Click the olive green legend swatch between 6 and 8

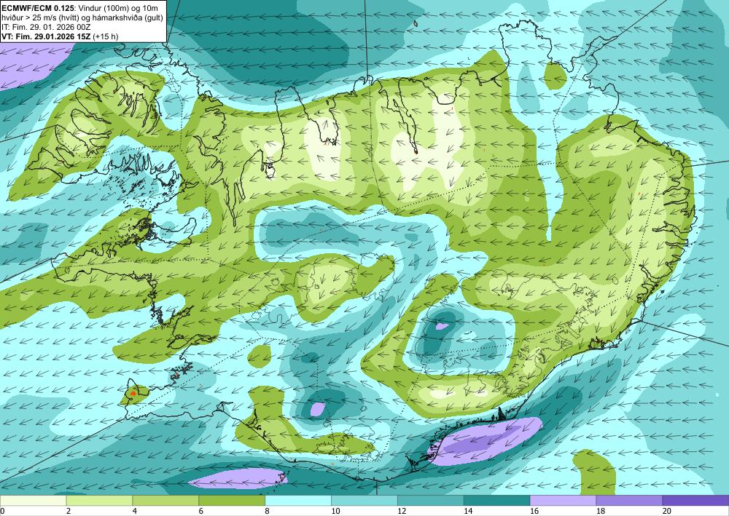point(232,500)
